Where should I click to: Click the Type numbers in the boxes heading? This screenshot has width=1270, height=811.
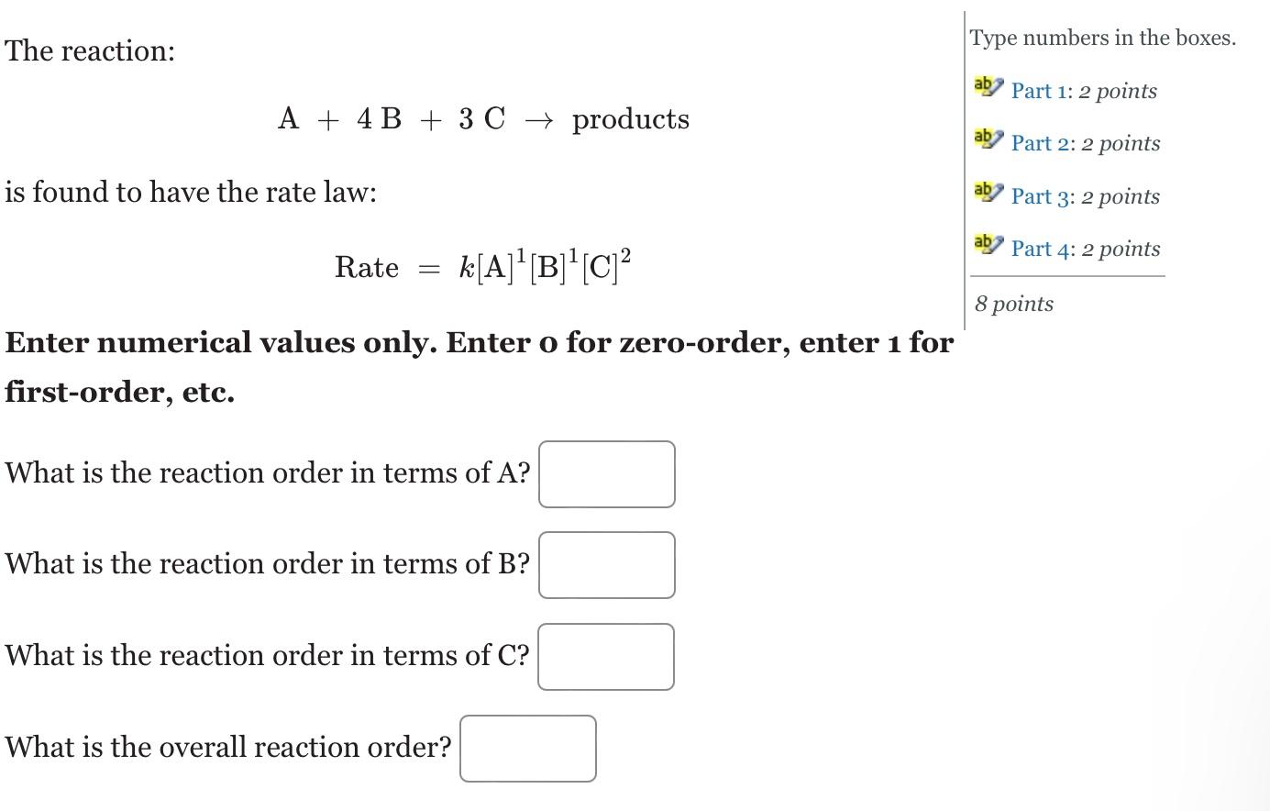(1102, 38)
